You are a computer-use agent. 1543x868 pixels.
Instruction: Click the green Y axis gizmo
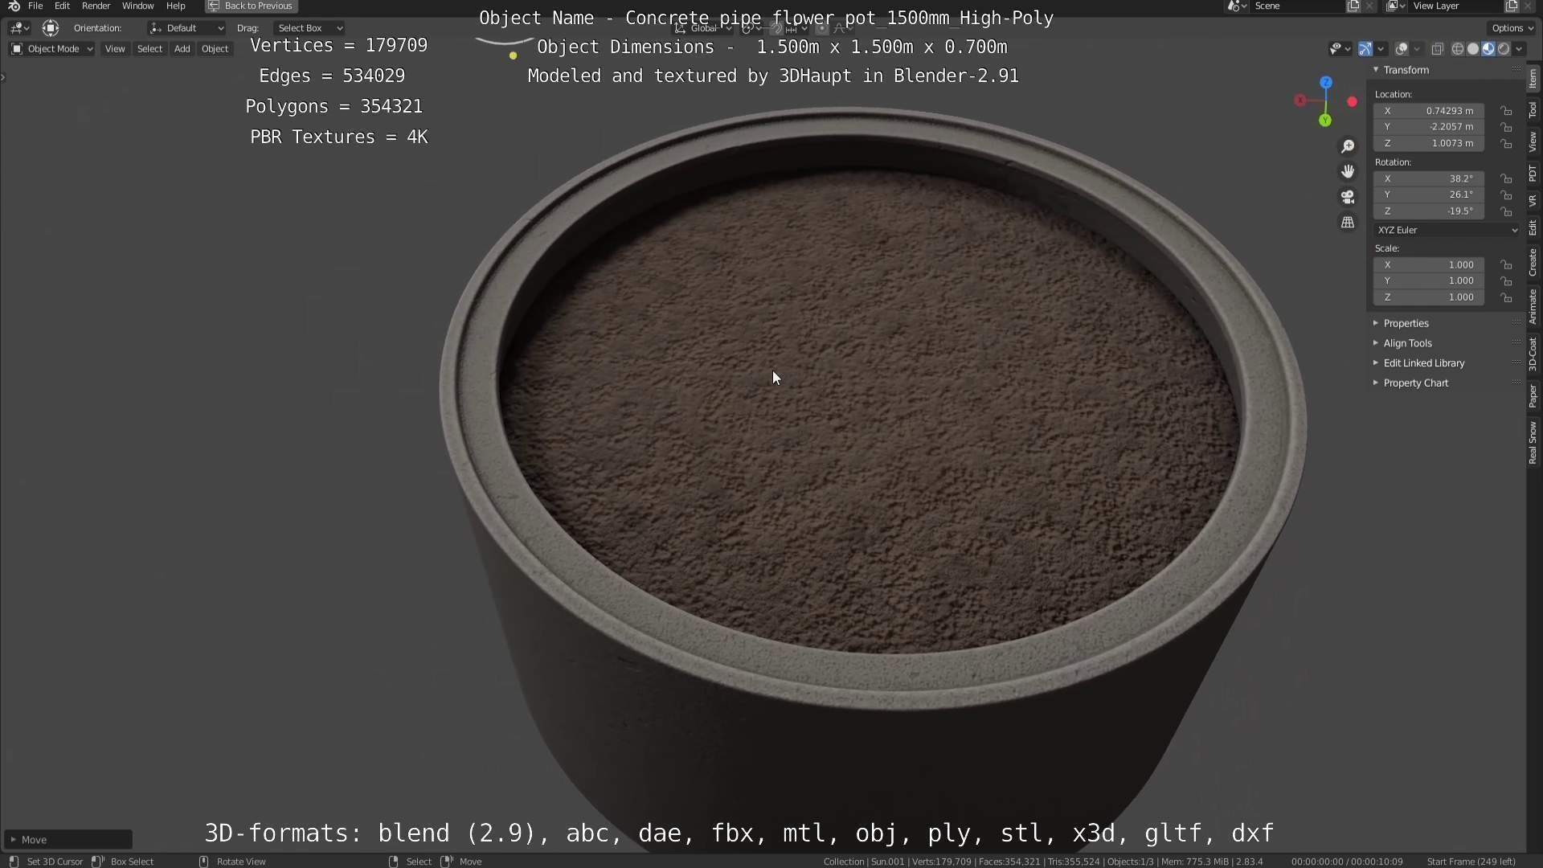click(1325, 121)
